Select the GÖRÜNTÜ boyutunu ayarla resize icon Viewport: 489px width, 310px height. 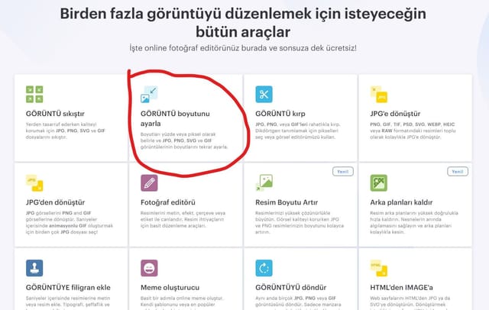coord(149,94)
